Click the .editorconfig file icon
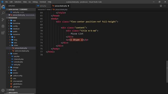Image resolution: width=168 pixels, height=94 pixels. click(11, 76)
